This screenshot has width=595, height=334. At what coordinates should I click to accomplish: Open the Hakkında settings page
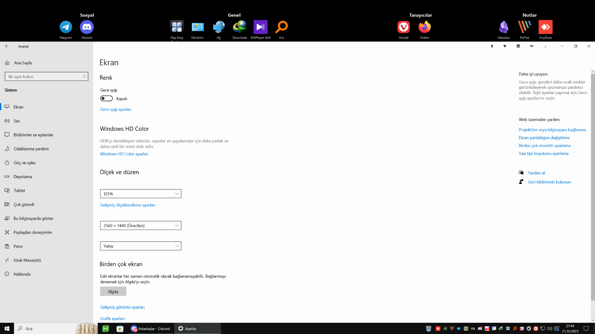pos(22,274)
